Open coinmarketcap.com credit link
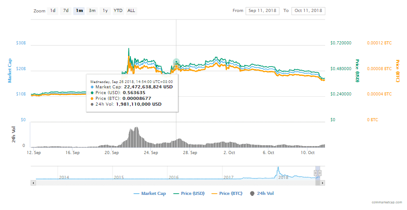 387,202
